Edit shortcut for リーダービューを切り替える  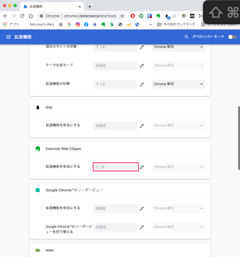tap(142, 227)
